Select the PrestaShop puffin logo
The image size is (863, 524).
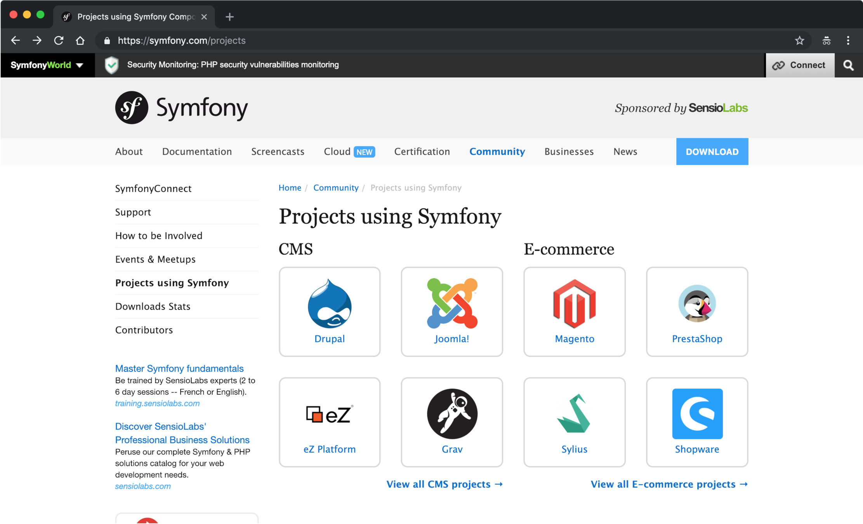coord(697,304)
